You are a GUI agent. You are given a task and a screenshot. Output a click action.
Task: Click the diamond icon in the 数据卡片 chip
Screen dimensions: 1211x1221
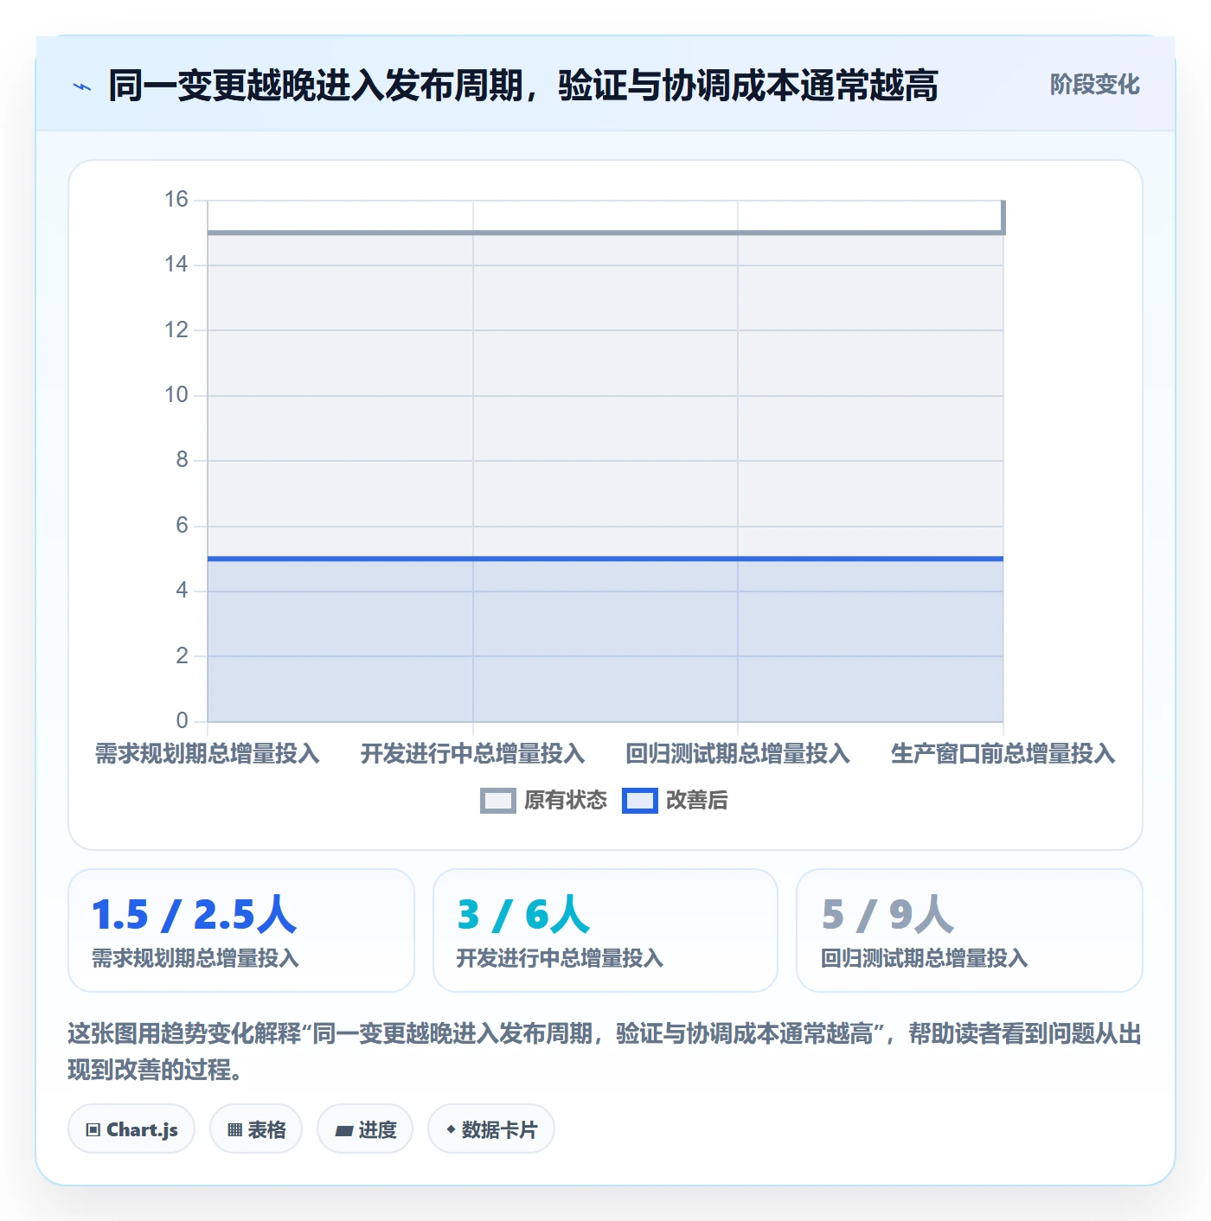coord(451,1129)
